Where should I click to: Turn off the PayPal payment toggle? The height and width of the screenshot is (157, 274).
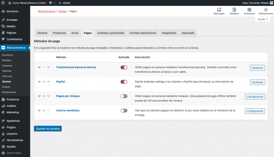[124, 82]
